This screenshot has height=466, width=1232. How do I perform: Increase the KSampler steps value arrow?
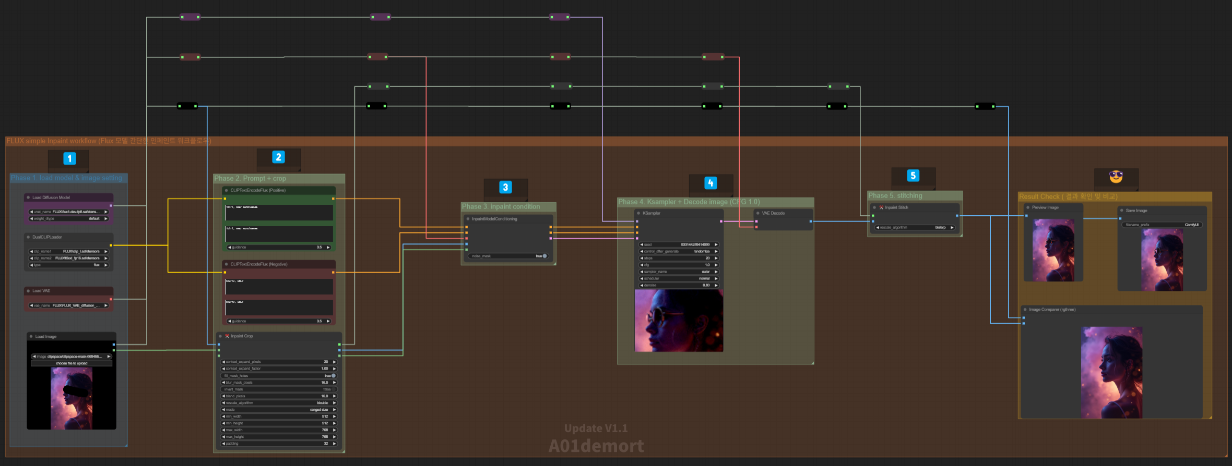(x=716, y=258)
